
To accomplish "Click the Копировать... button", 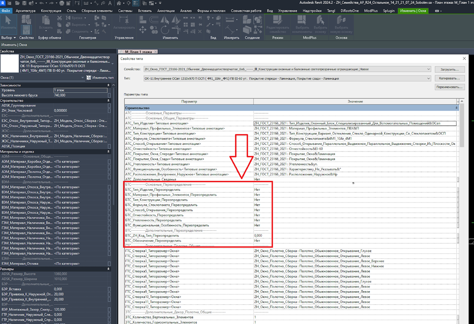I will 449,78.
